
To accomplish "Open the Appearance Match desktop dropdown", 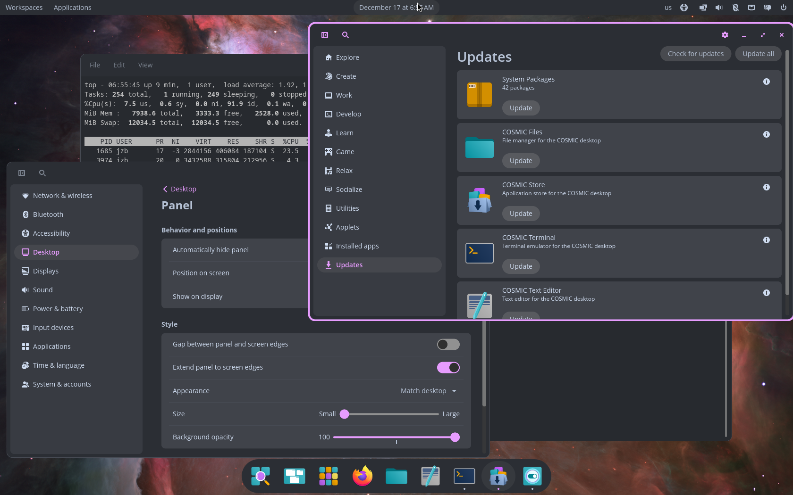I will point(428,391).
